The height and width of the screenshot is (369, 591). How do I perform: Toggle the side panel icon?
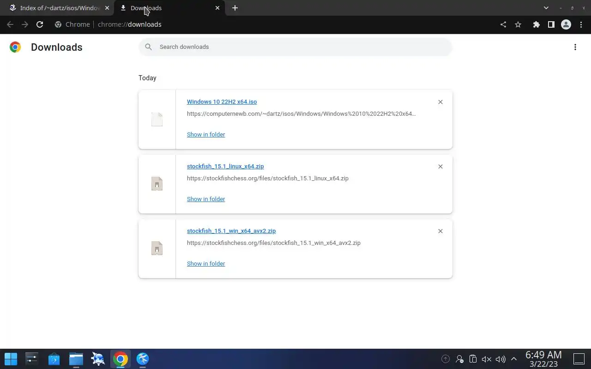click(x=551, y=24)
